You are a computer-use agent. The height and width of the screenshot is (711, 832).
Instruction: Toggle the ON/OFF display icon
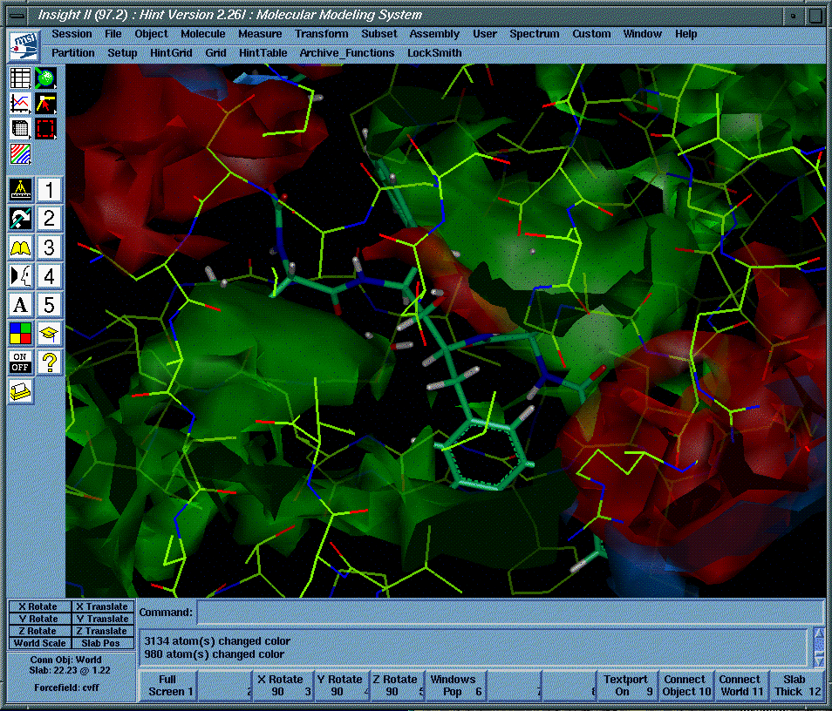21,362
